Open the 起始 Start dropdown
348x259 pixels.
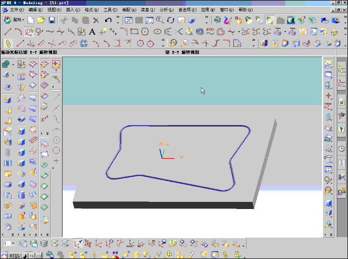pos(14,20)
